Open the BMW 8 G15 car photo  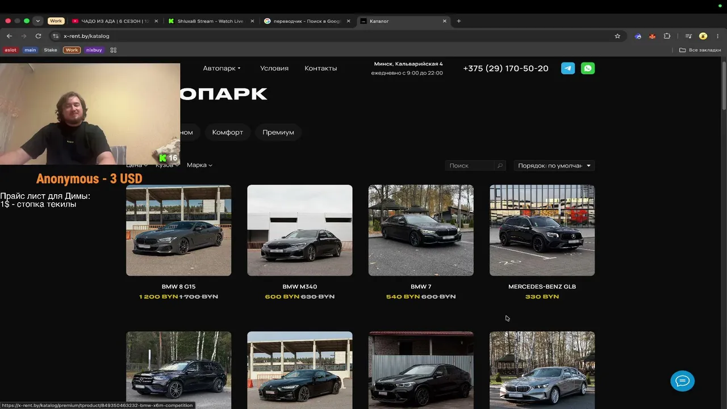(178, 230)
